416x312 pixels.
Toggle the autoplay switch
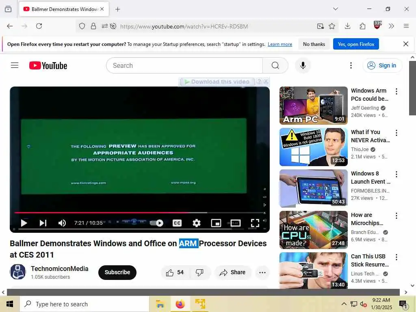pyautogui.click(x=157, y=223)
